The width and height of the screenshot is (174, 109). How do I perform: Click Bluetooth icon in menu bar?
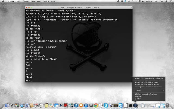[x=136, y=1]
